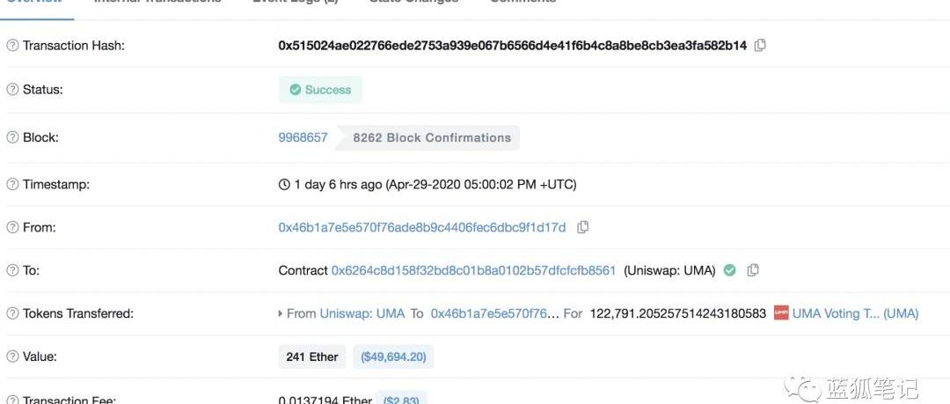Click the 8262 Block Confirmations badge

click(x=431, y=137)
